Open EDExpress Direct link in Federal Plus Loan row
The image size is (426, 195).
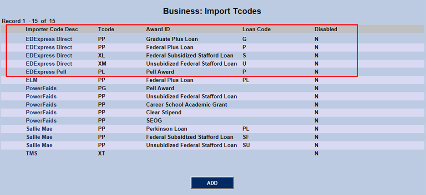(x=49, y=47)
